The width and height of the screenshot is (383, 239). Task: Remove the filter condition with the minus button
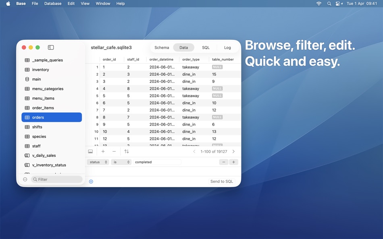[223, 162]
